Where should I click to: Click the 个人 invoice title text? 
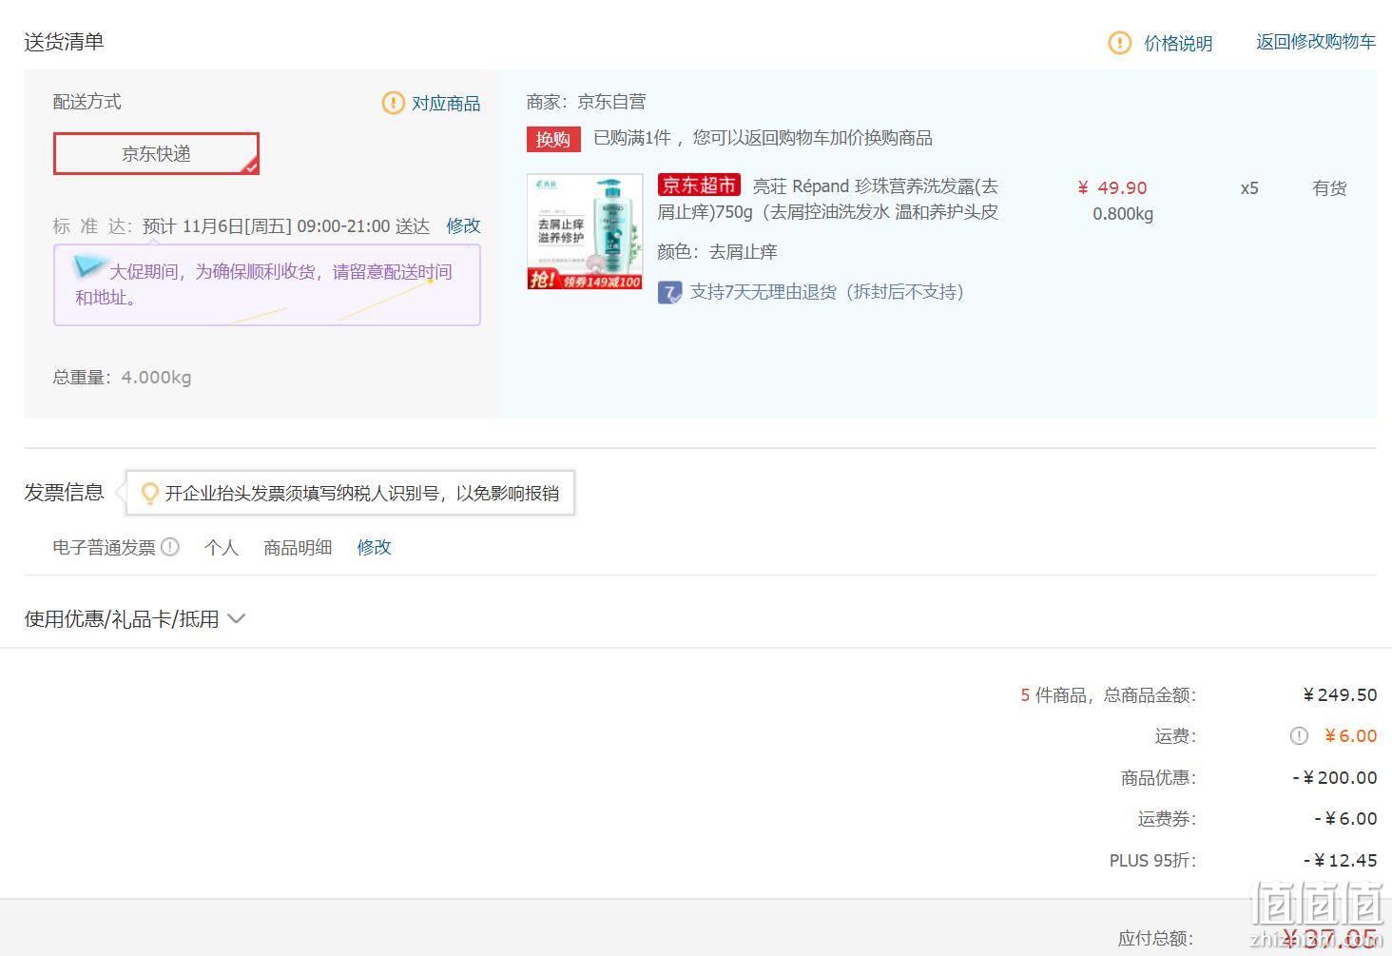221,547
